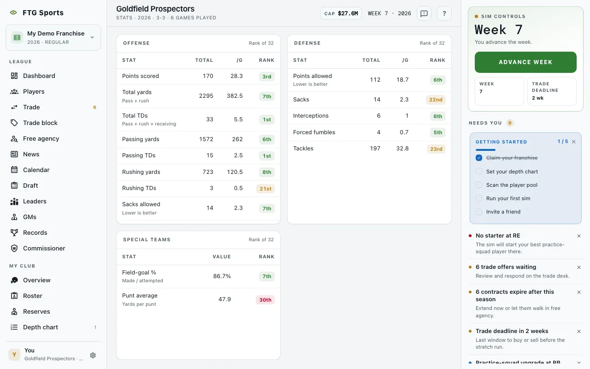
Task: Open the News newspaper icon
Action: pyautogui.click(x=14, y=154)
